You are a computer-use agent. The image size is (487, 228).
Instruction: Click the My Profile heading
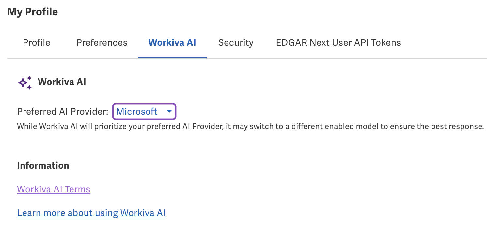coord(33,12)
